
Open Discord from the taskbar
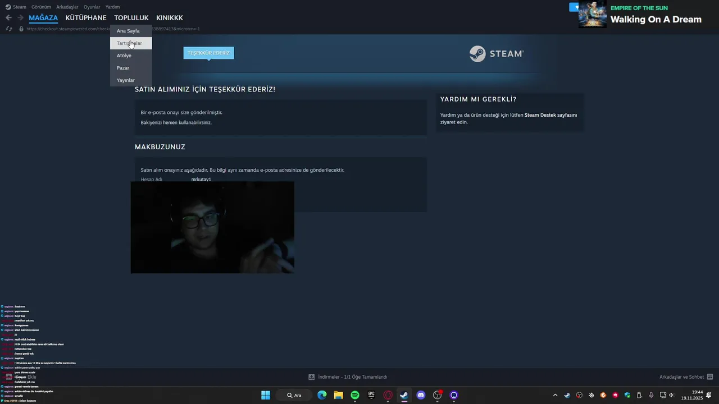(421, 395)
